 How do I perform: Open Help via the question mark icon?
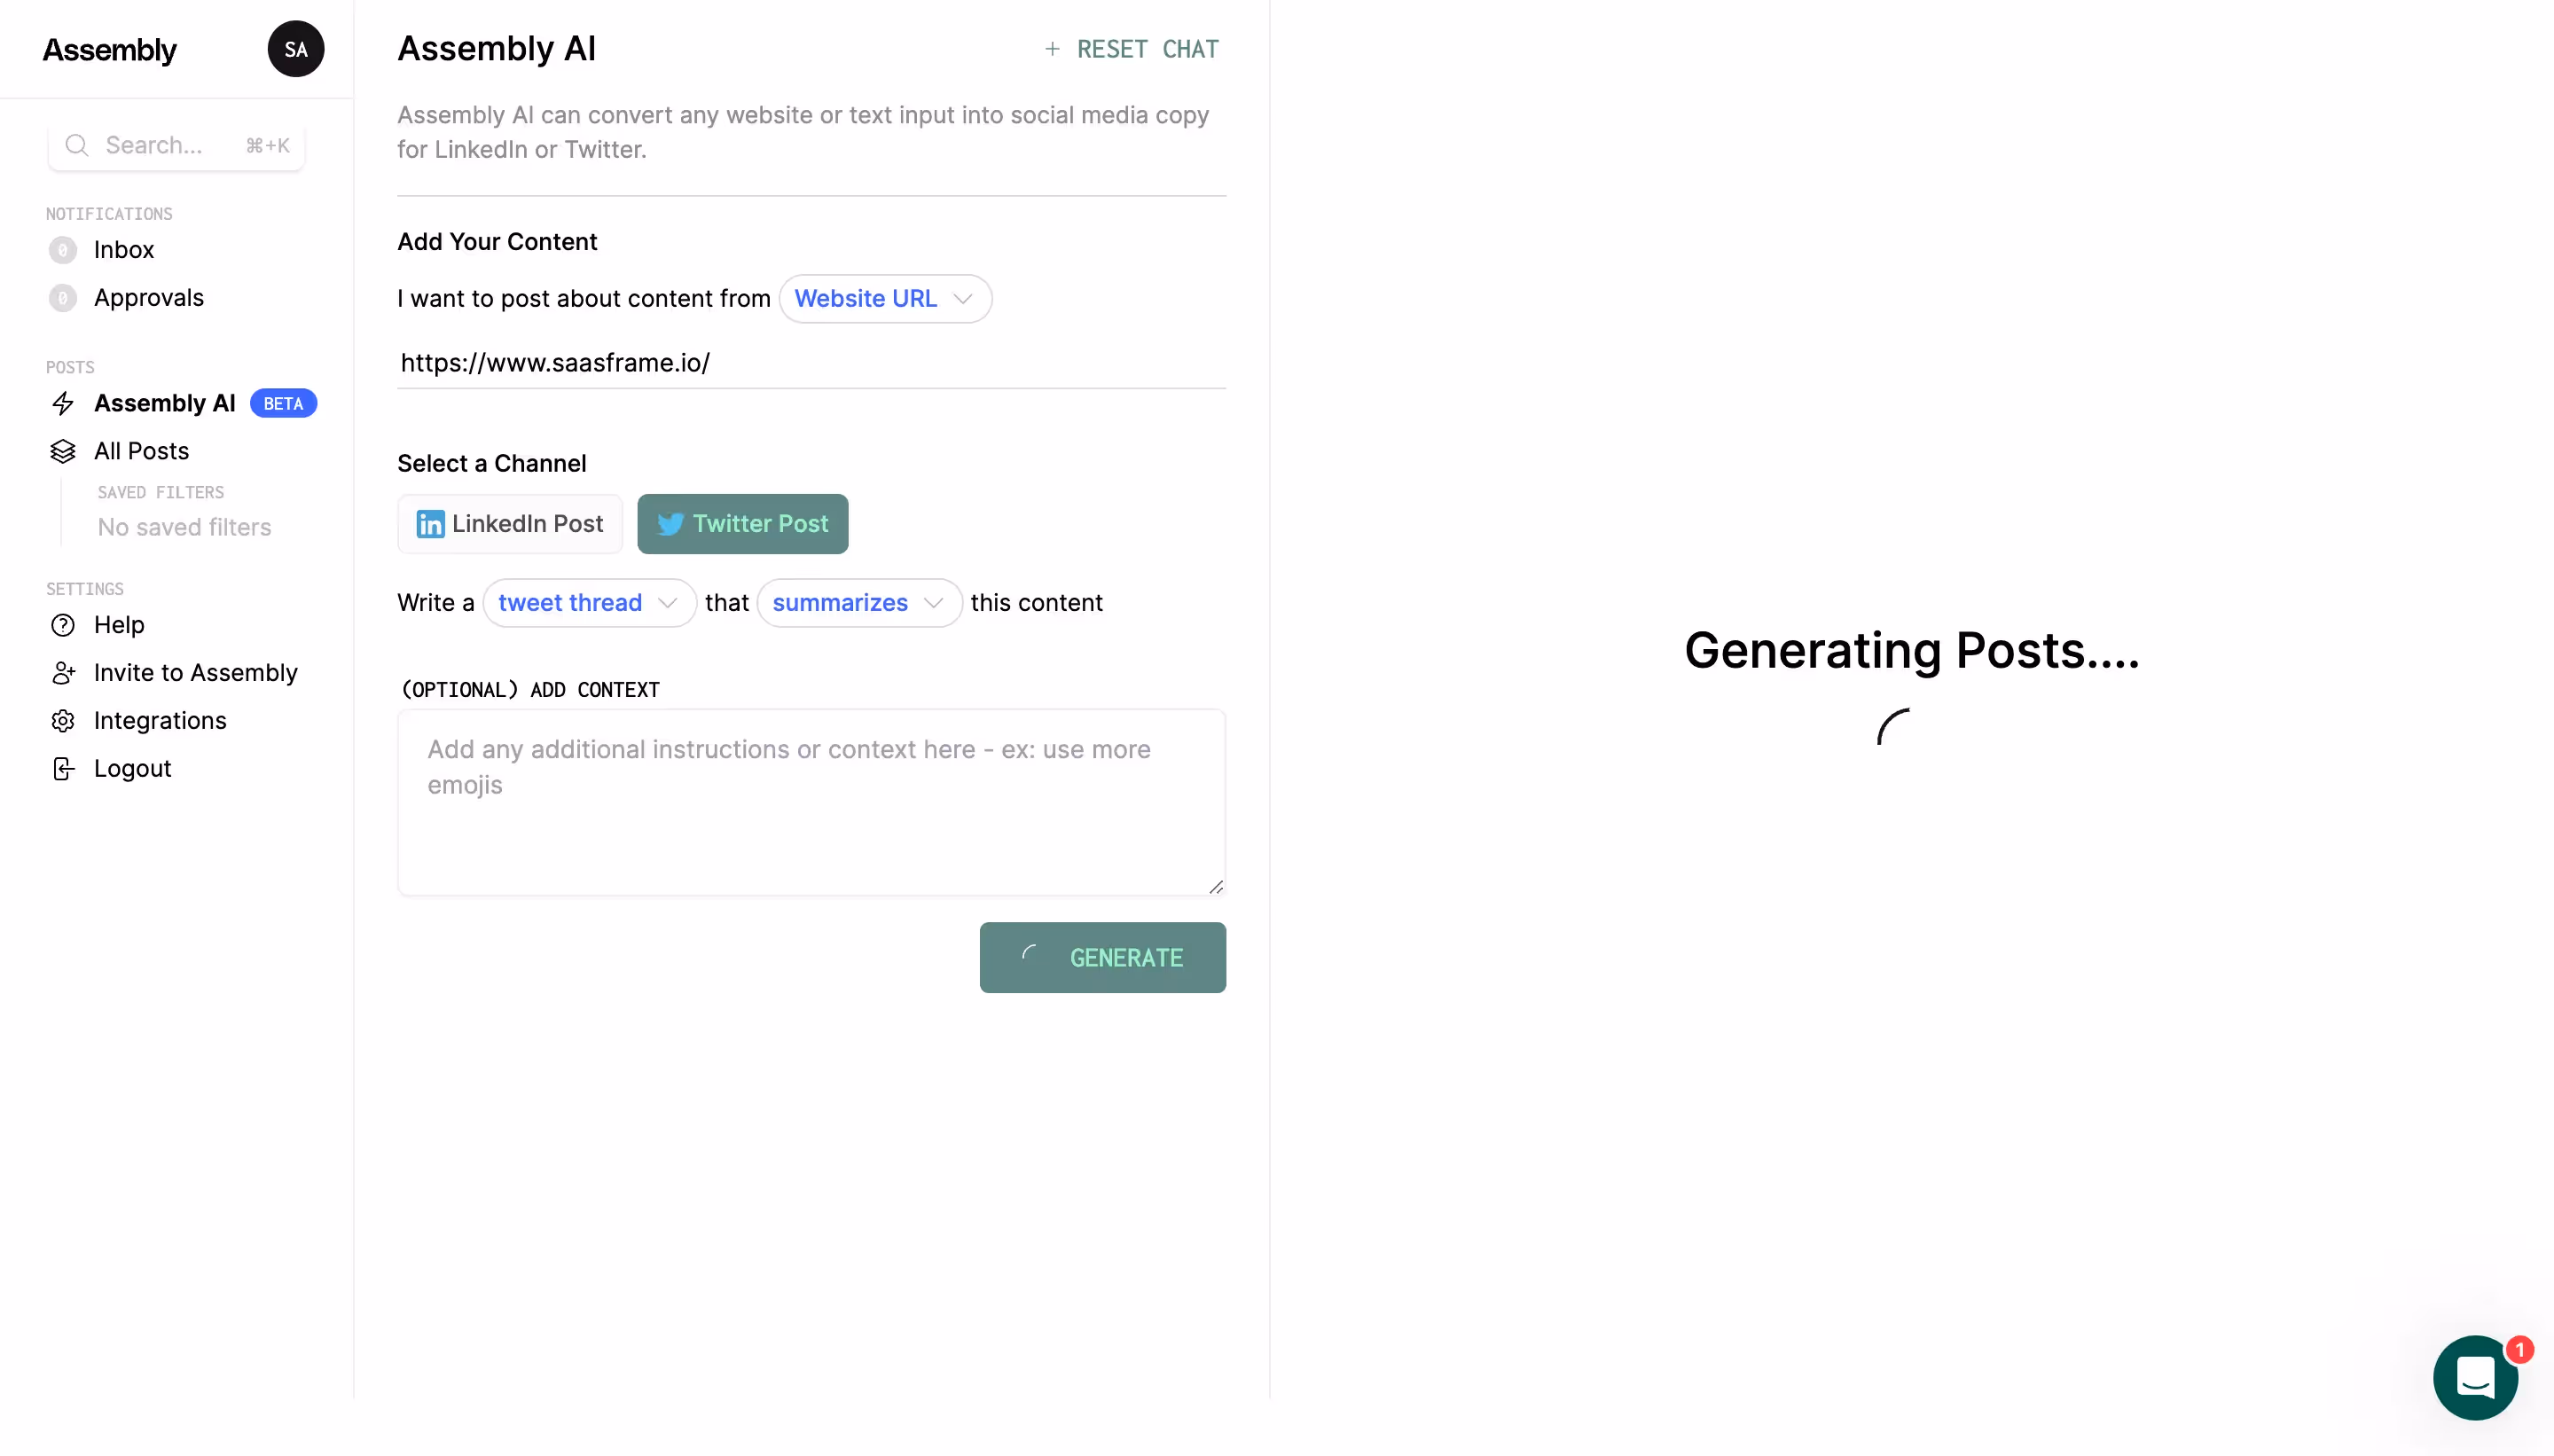pyautogui.click(x=63, y=625)
